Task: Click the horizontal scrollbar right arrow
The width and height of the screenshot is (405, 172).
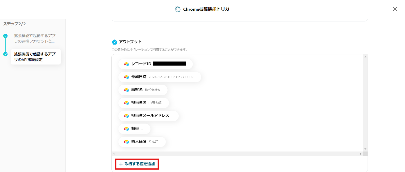Action: pyautogui.click(x=361, y=154)
